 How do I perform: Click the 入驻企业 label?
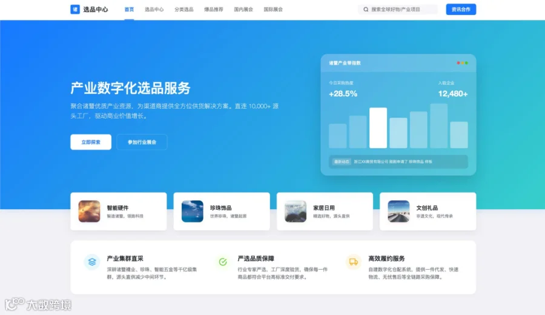point(446,83)
